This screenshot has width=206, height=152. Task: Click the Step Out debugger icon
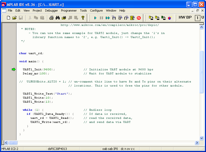(126, 18)
